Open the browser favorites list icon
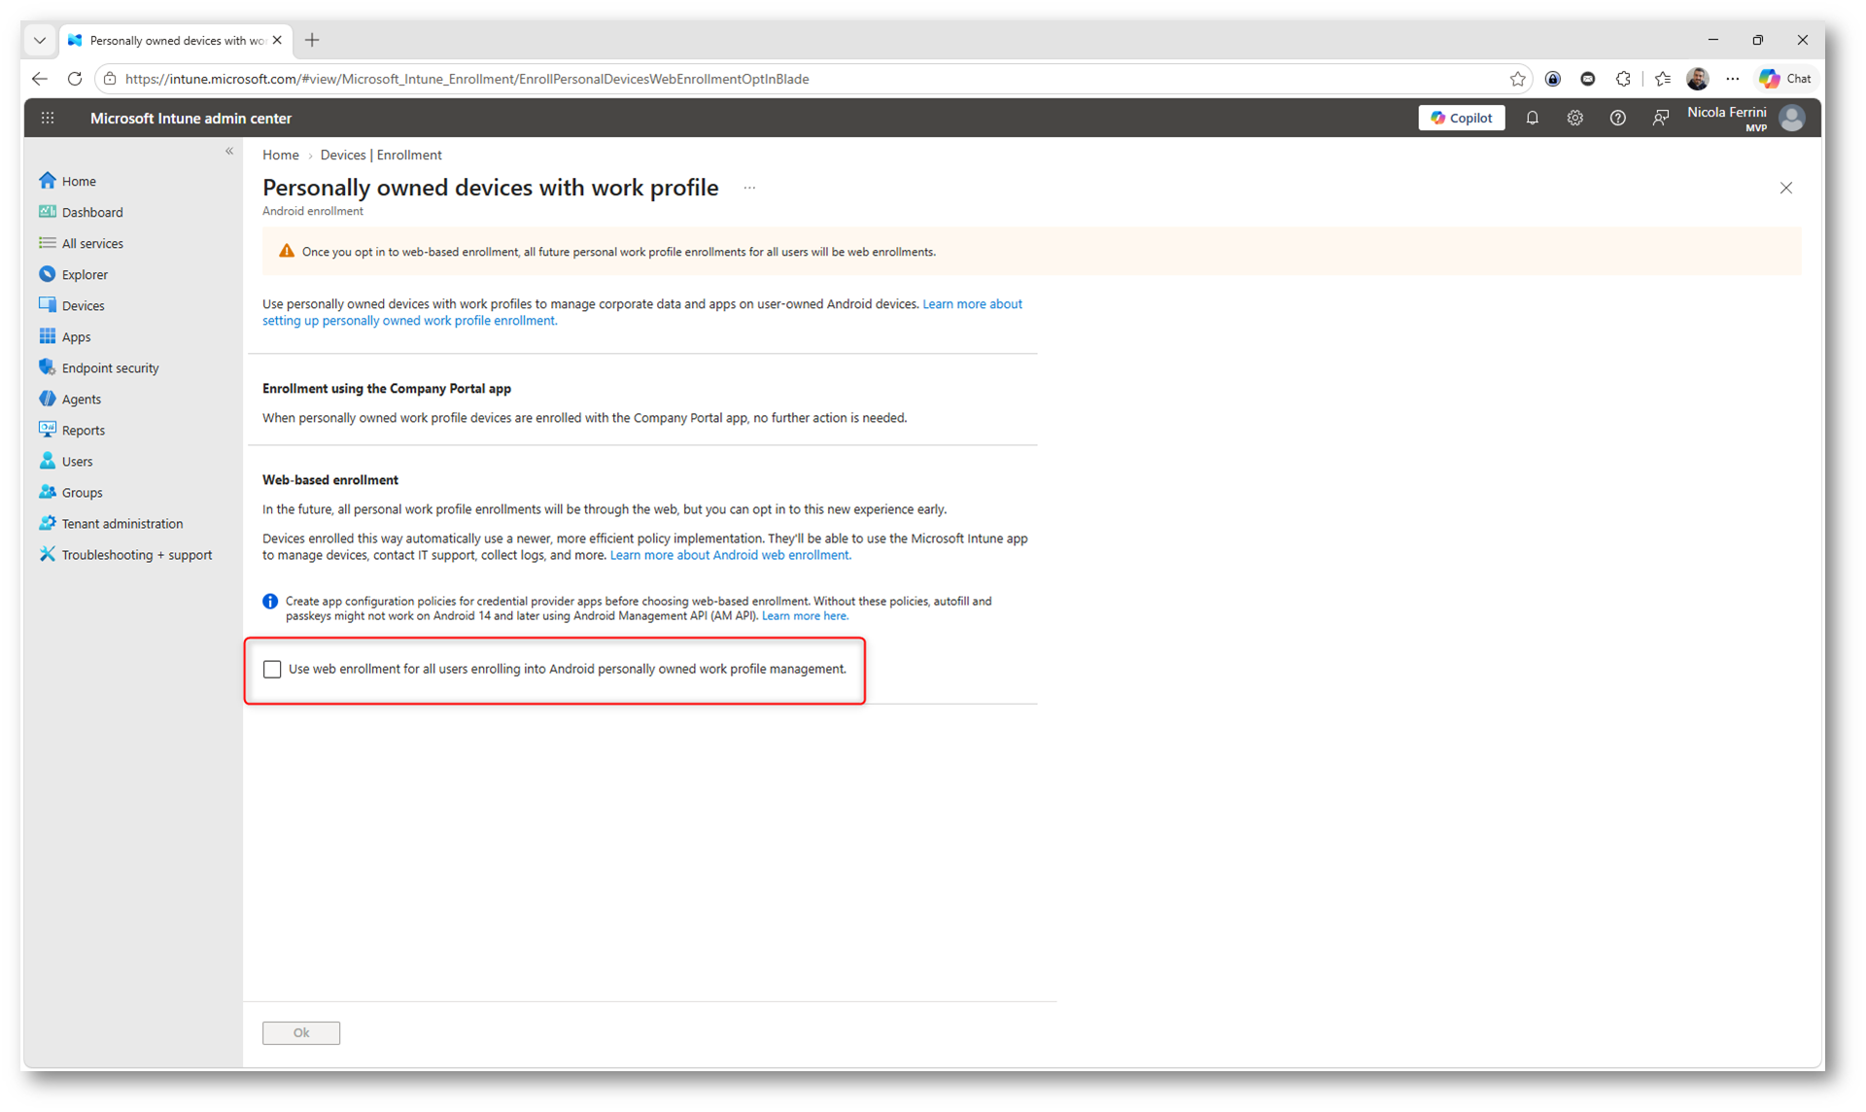Viewport: 1866px width, 1112px height. tap(1663, 79)
